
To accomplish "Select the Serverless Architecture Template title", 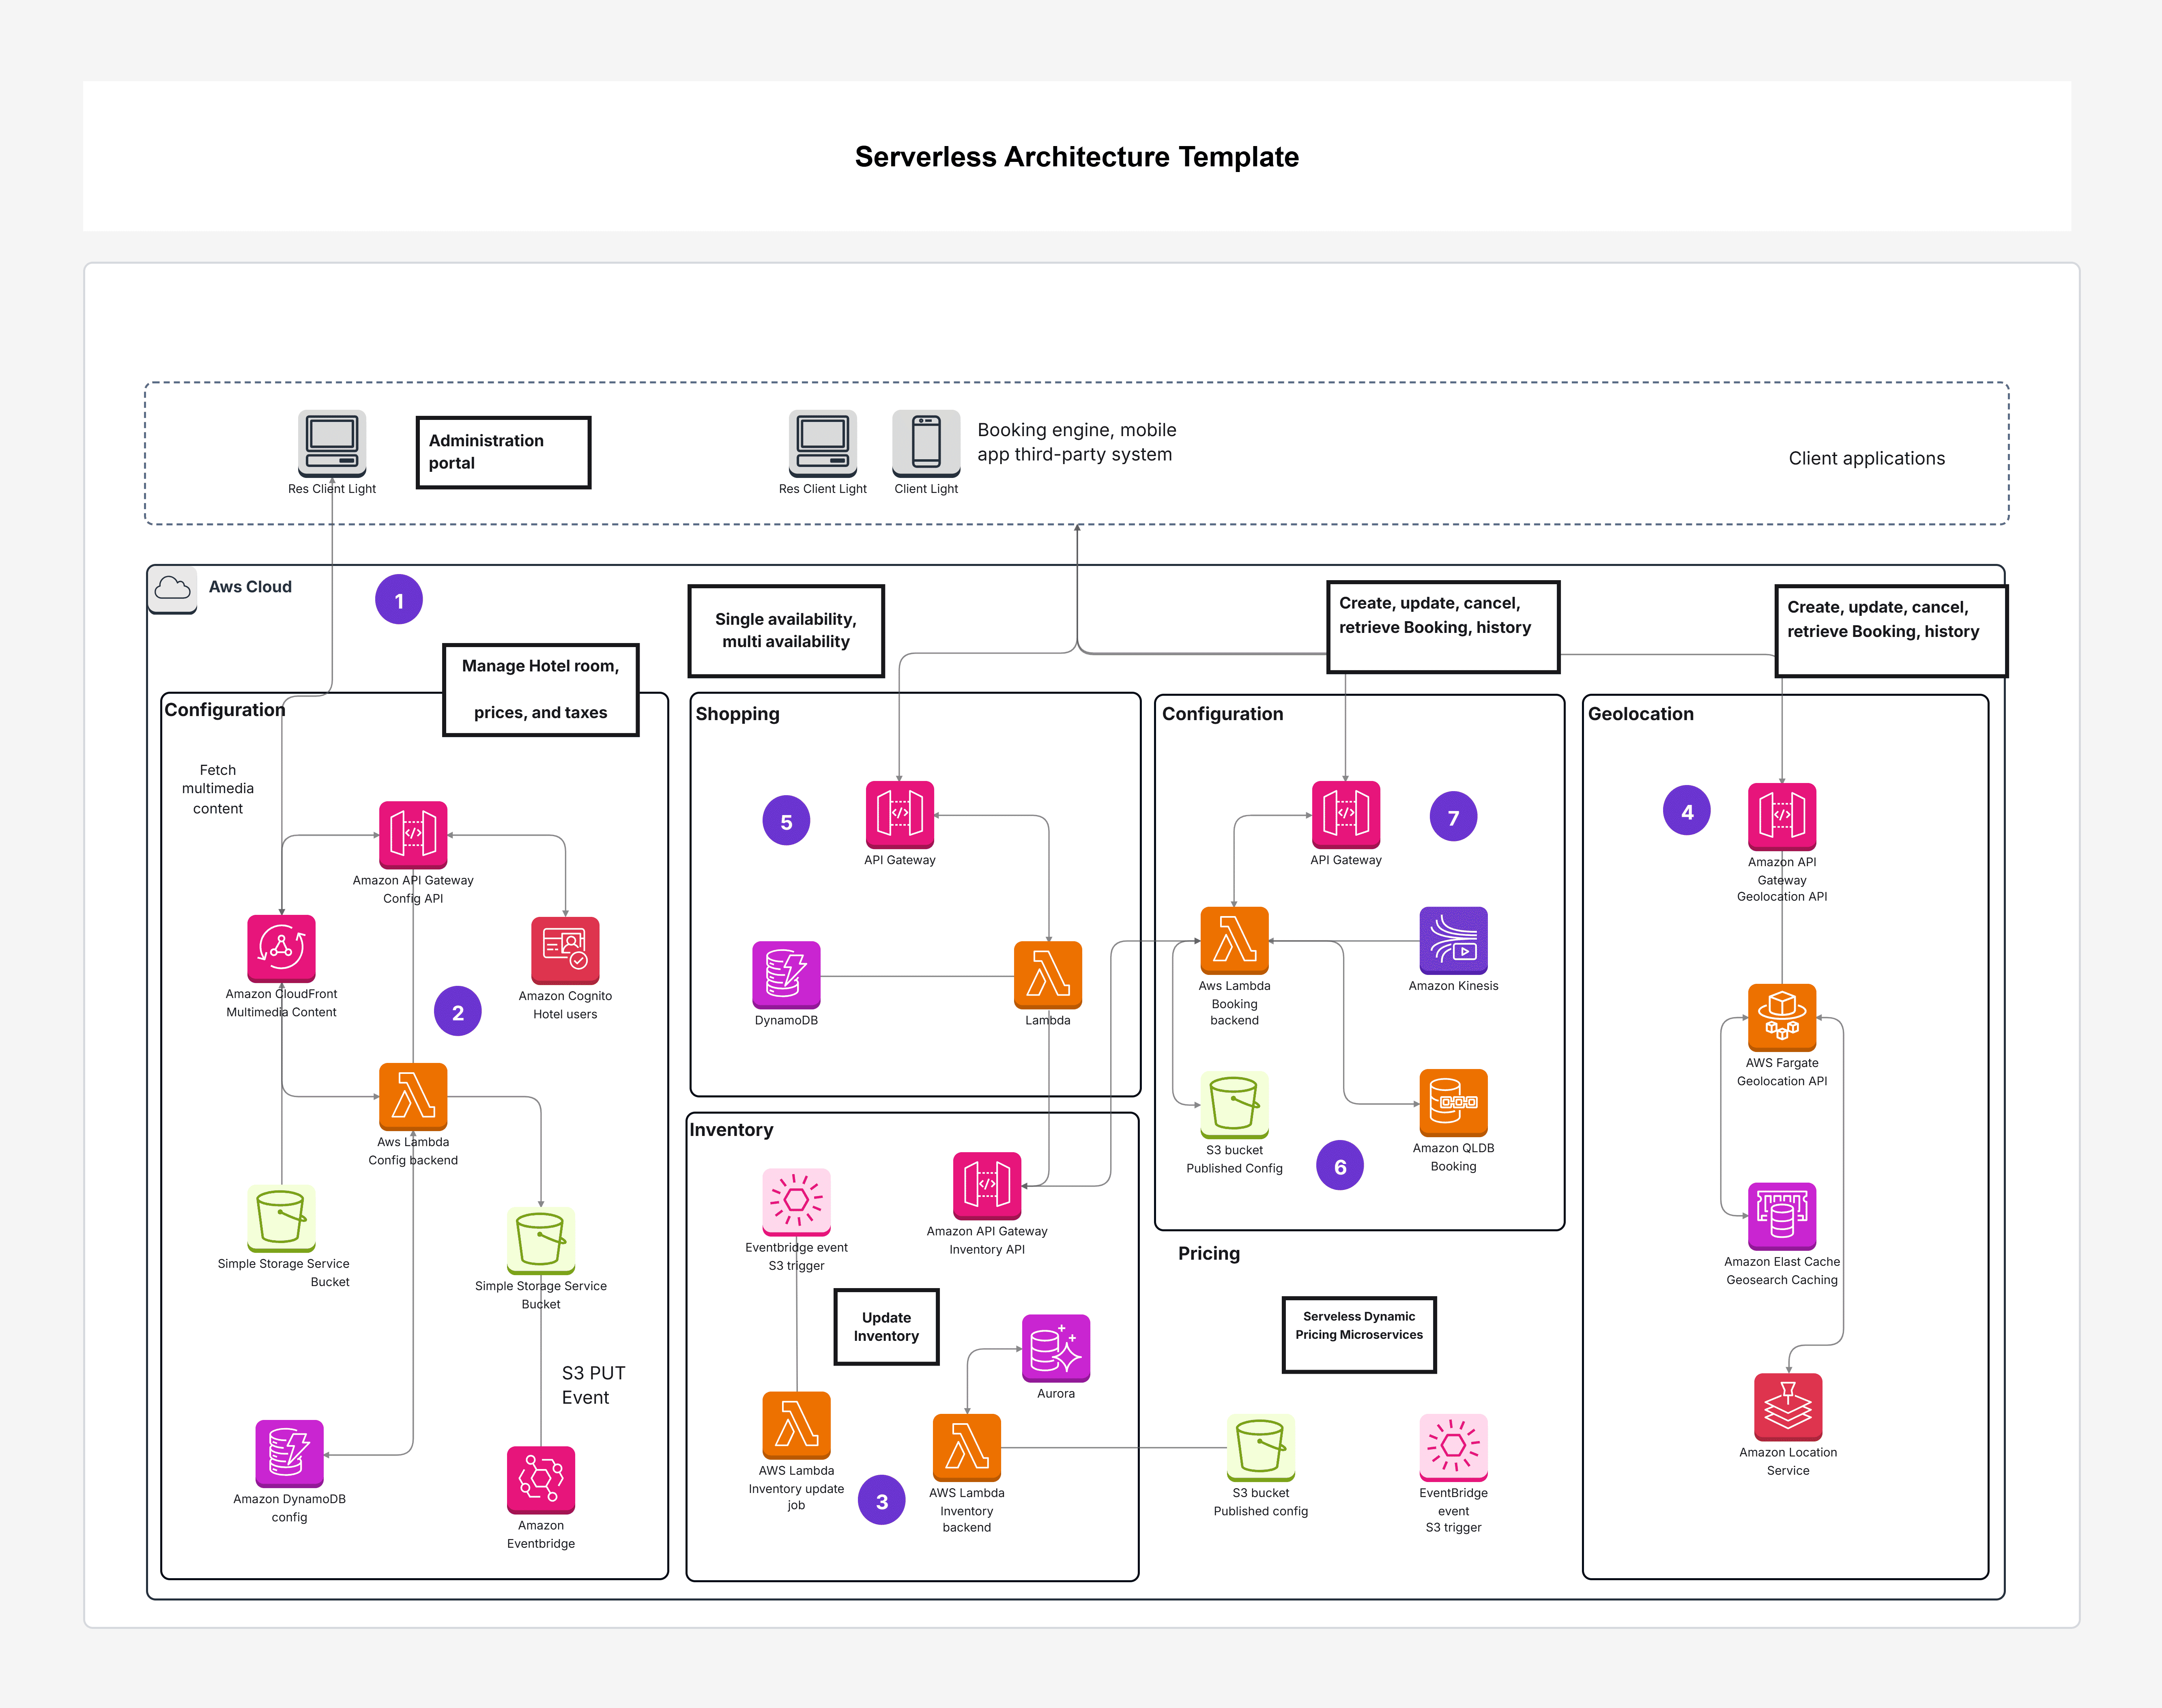I will point(1077,157).
